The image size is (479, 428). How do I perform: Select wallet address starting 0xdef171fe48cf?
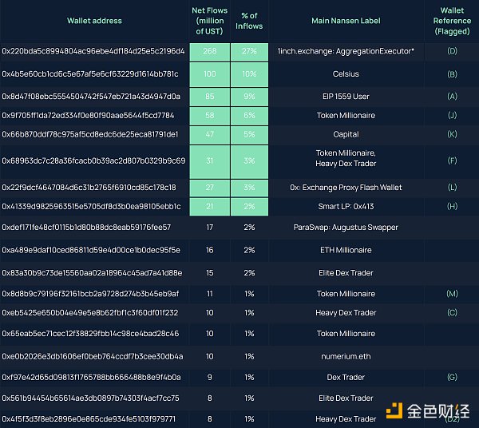tap(86, 228)
